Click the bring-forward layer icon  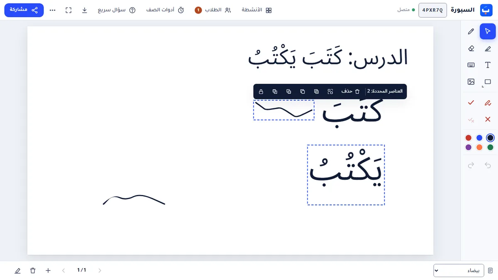[289, 91]
